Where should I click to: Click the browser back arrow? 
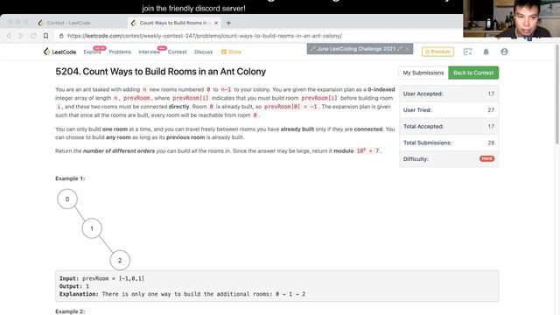pyautogui.click(x=9, y=36)
